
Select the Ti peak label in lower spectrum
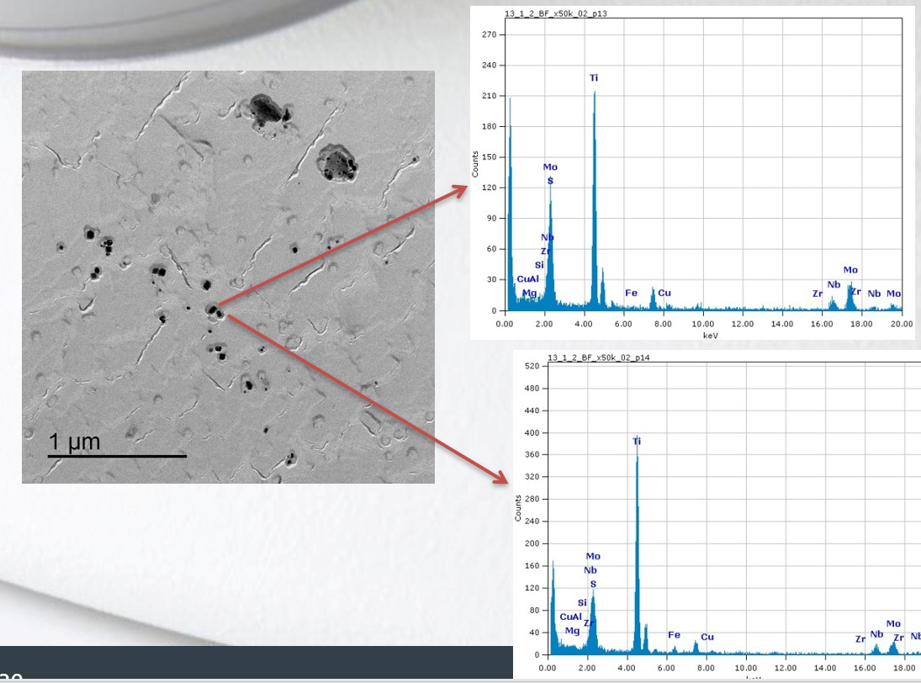tap(637, 441)
